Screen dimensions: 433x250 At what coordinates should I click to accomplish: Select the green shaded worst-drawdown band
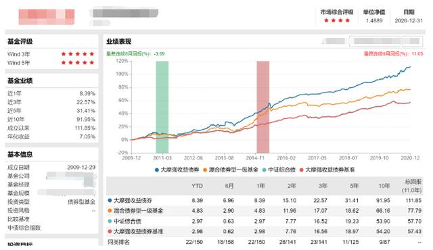click(x=162, y=107)
